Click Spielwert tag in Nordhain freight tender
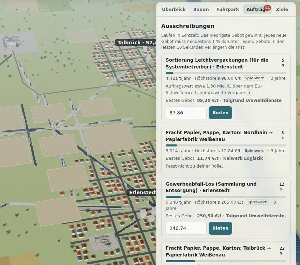The height and width of the screenshot is (265, 300). 254,151
